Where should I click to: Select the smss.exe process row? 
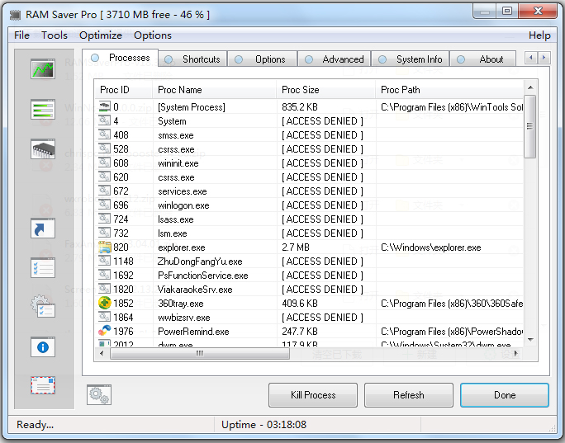pos(309,135)
